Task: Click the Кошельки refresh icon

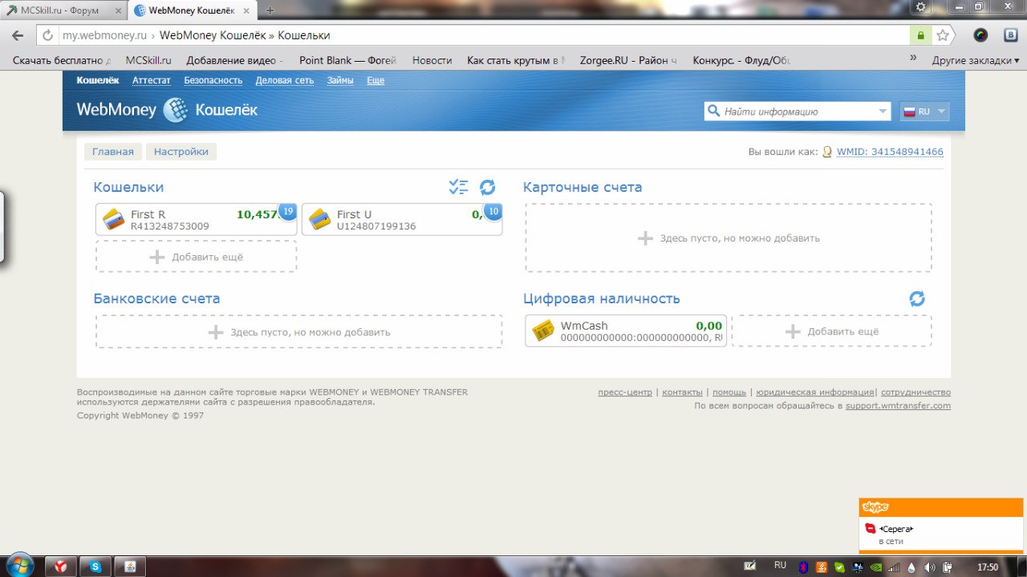Action: [487, 188]
